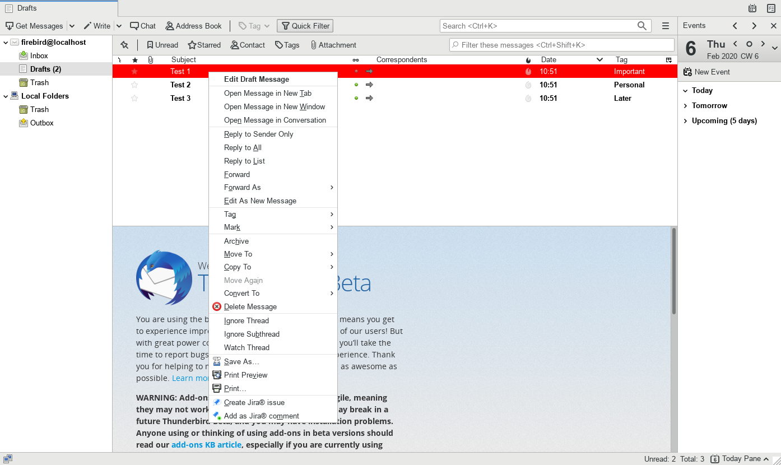Click the hamburger application menu icon
Image resolution: width=781 pixels, height=465 pixels.
665,26
